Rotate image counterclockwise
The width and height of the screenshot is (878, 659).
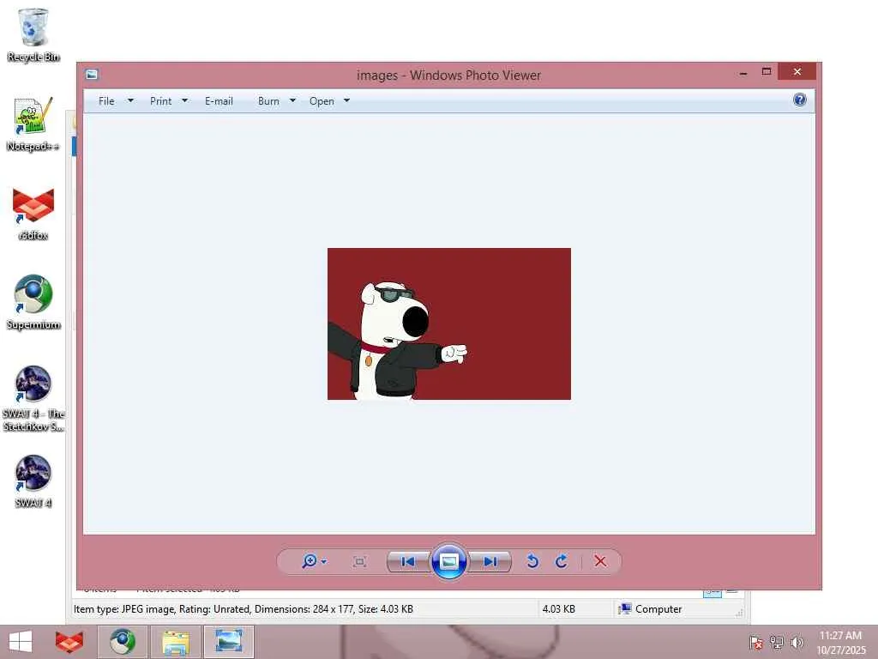pos(532,561)
